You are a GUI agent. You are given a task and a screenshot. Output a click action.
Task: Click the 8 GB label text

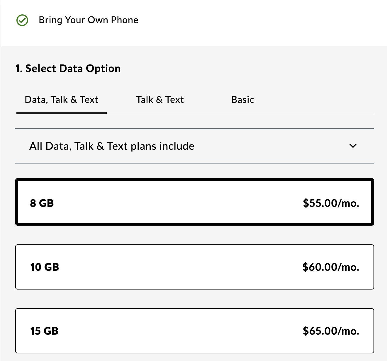42,203
